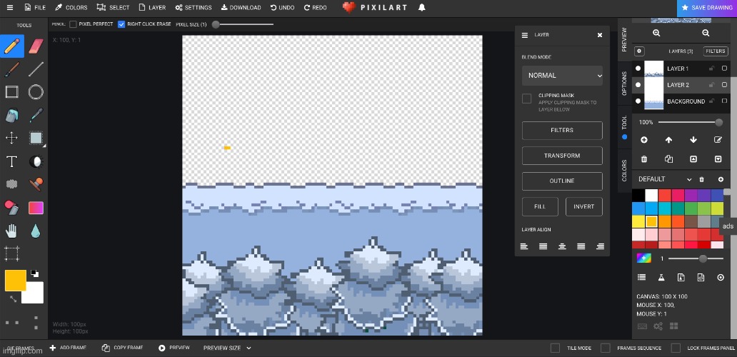Adjust the layer opacity 100% slider
This screenshot has width=737, height=357.
690,123
